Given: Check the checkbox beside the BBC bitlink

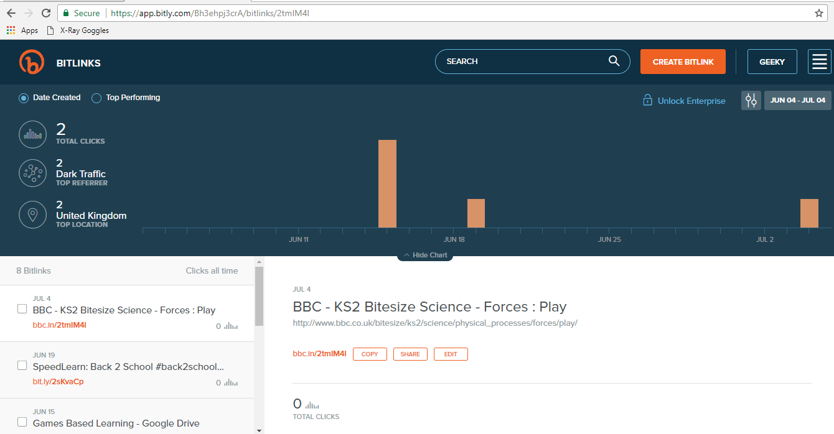Looking at the screenshot, I should click(x=22, y=308).
